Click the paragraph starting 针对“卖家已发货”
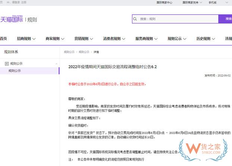Image resolution: width=232 pixels, height=166 pixels. point(149,135)
